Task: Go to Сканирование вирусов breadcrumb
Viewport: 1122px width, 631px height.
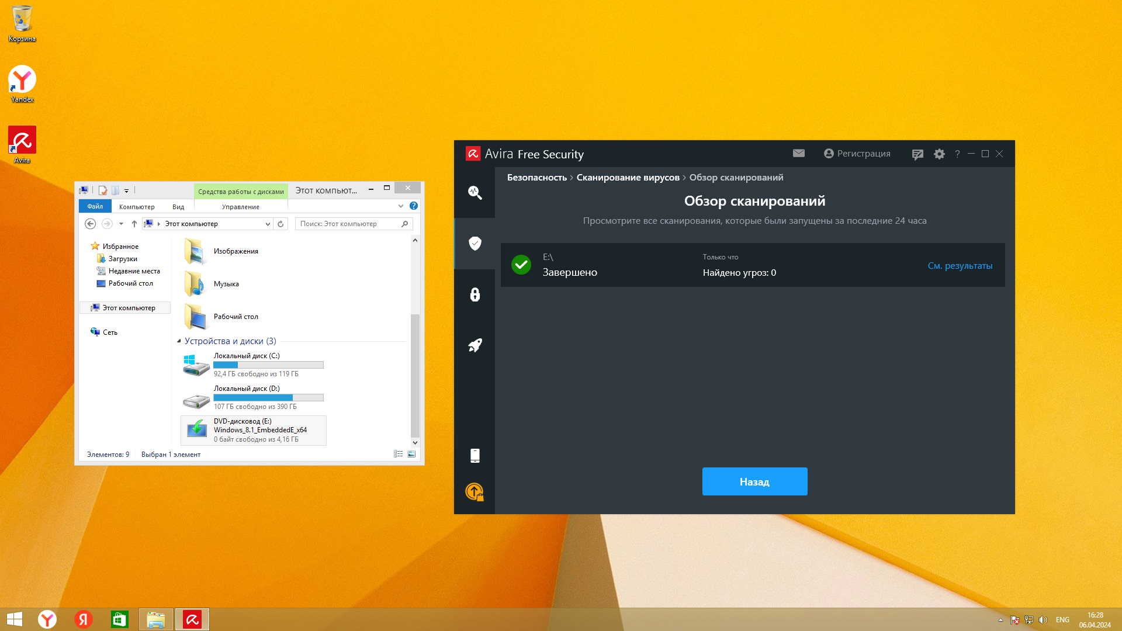Action: coord(628,178)
